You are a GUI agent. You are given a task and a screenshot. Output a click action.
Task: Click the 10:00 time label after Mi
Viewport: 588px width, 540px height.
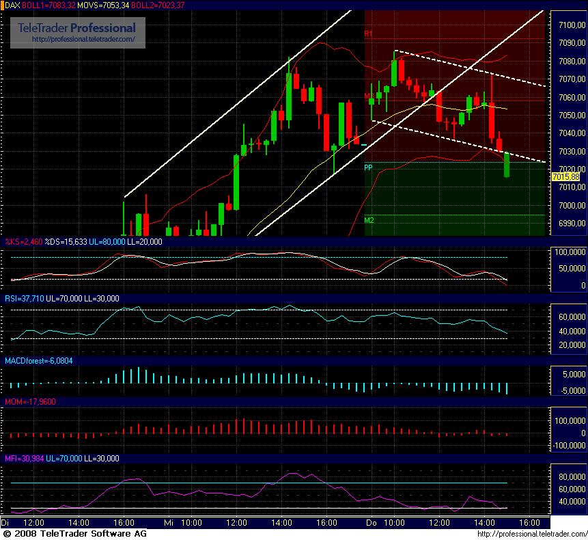coord(192,523)
